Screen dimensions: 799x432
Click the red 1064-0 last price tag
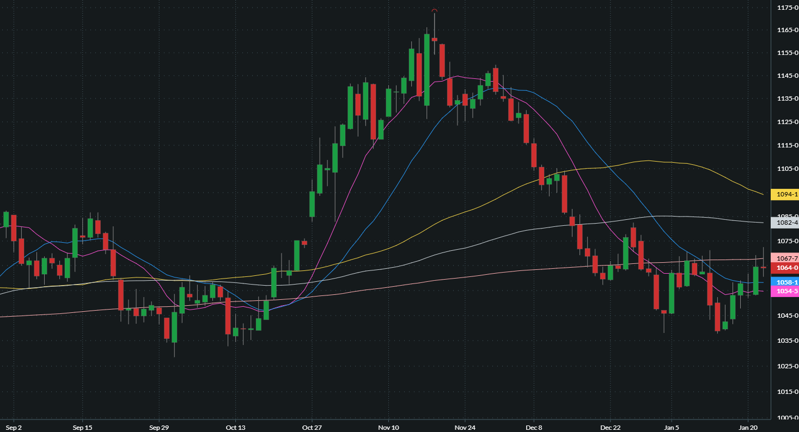pyautogui.click(x=785, y=268)
